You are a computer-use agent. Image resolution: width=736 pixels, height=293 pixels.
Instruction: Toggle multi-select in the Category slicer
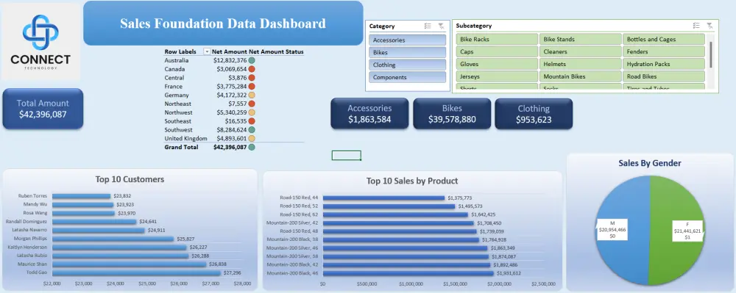(428, 26)
